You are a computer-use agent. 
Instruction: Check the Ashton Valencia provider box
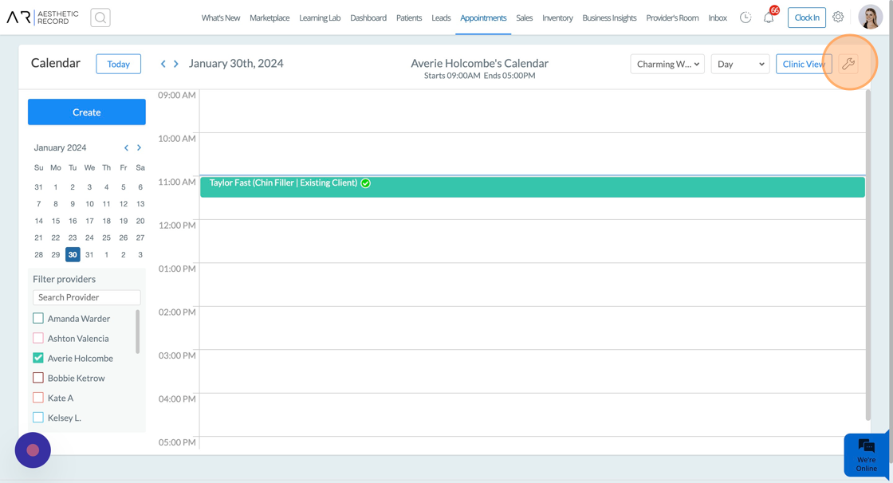(x=38, y=338)
